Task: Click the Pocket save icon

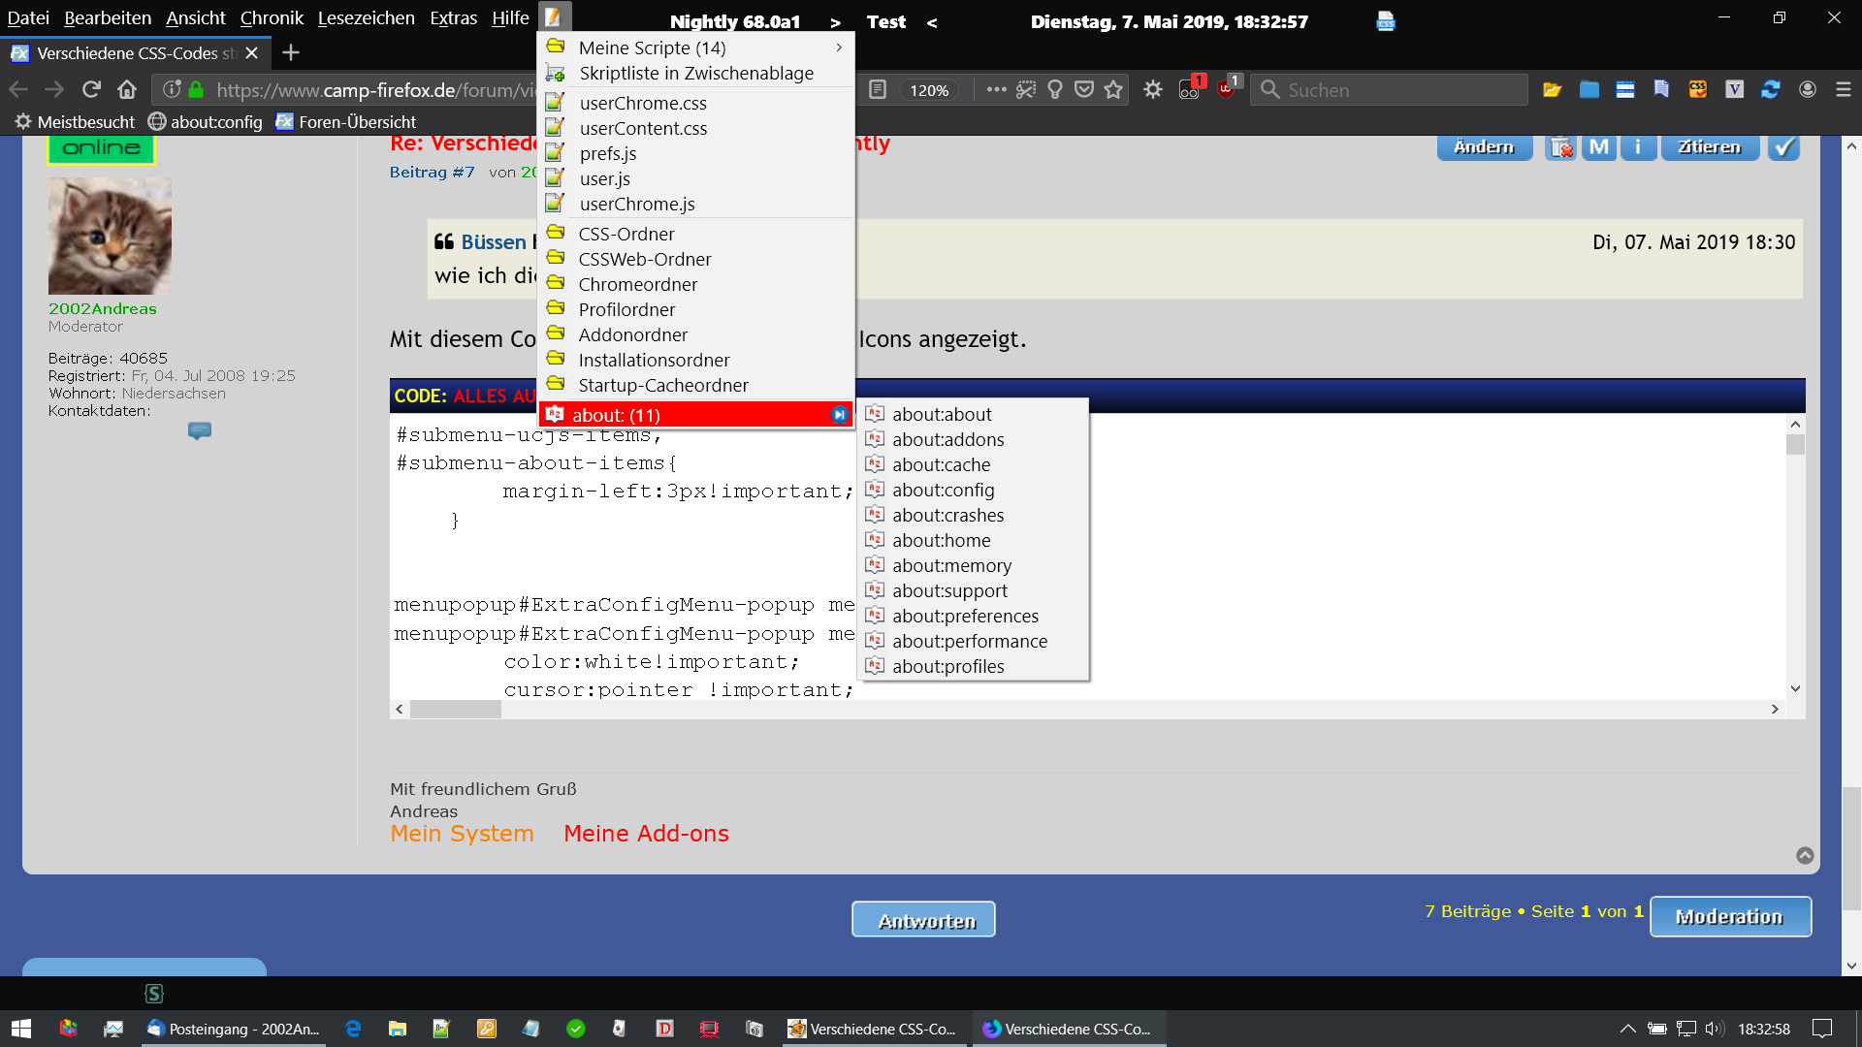Action: tap(1084, 89)
